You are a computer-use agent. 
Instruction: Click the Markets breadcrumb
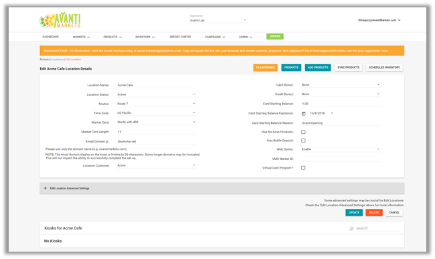pyautogui.click(x=44, y=60)
